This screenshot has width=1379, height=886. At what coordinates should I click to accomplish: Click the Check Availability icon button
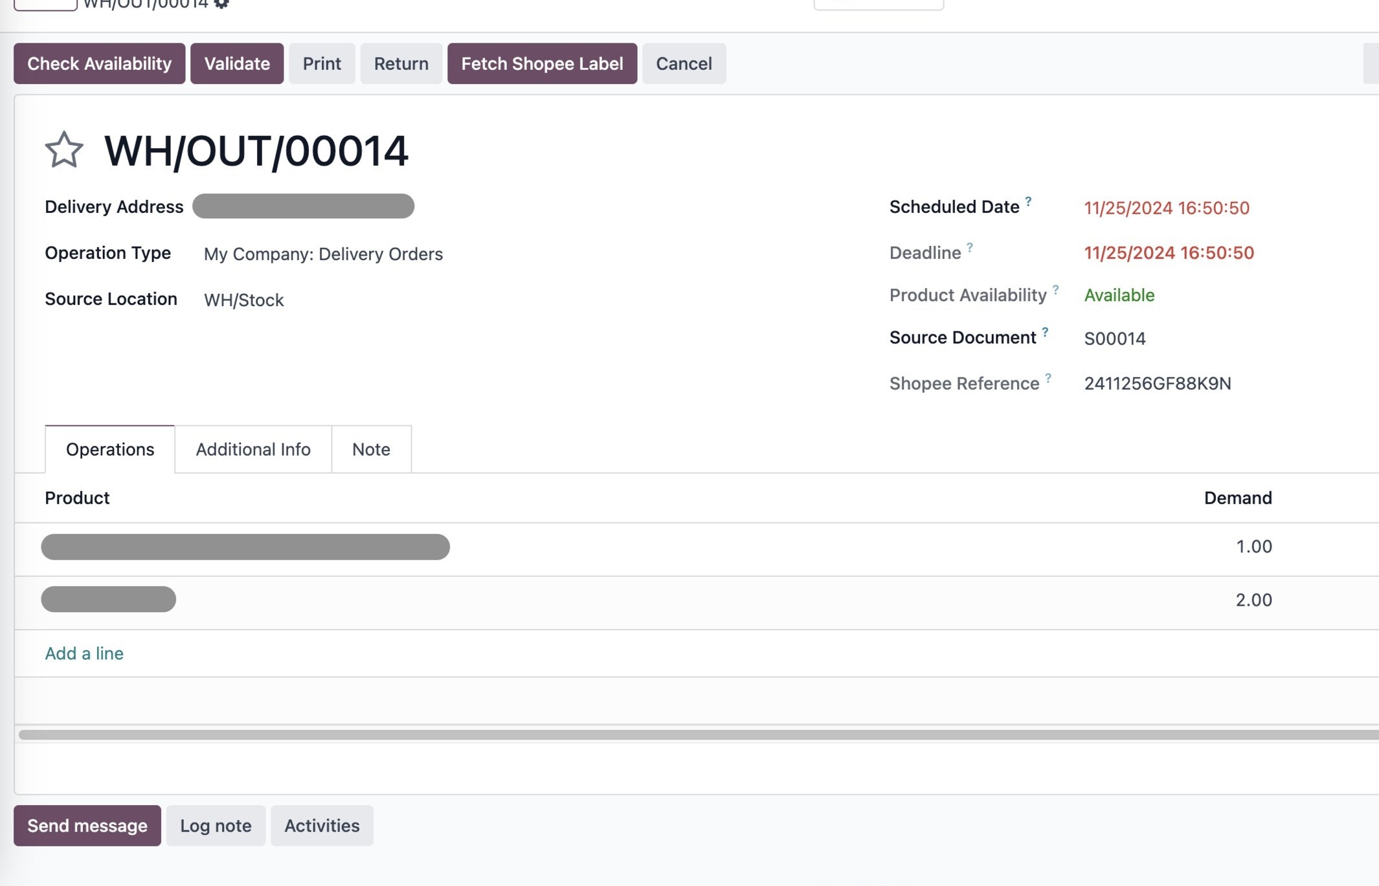click(100, 62)
